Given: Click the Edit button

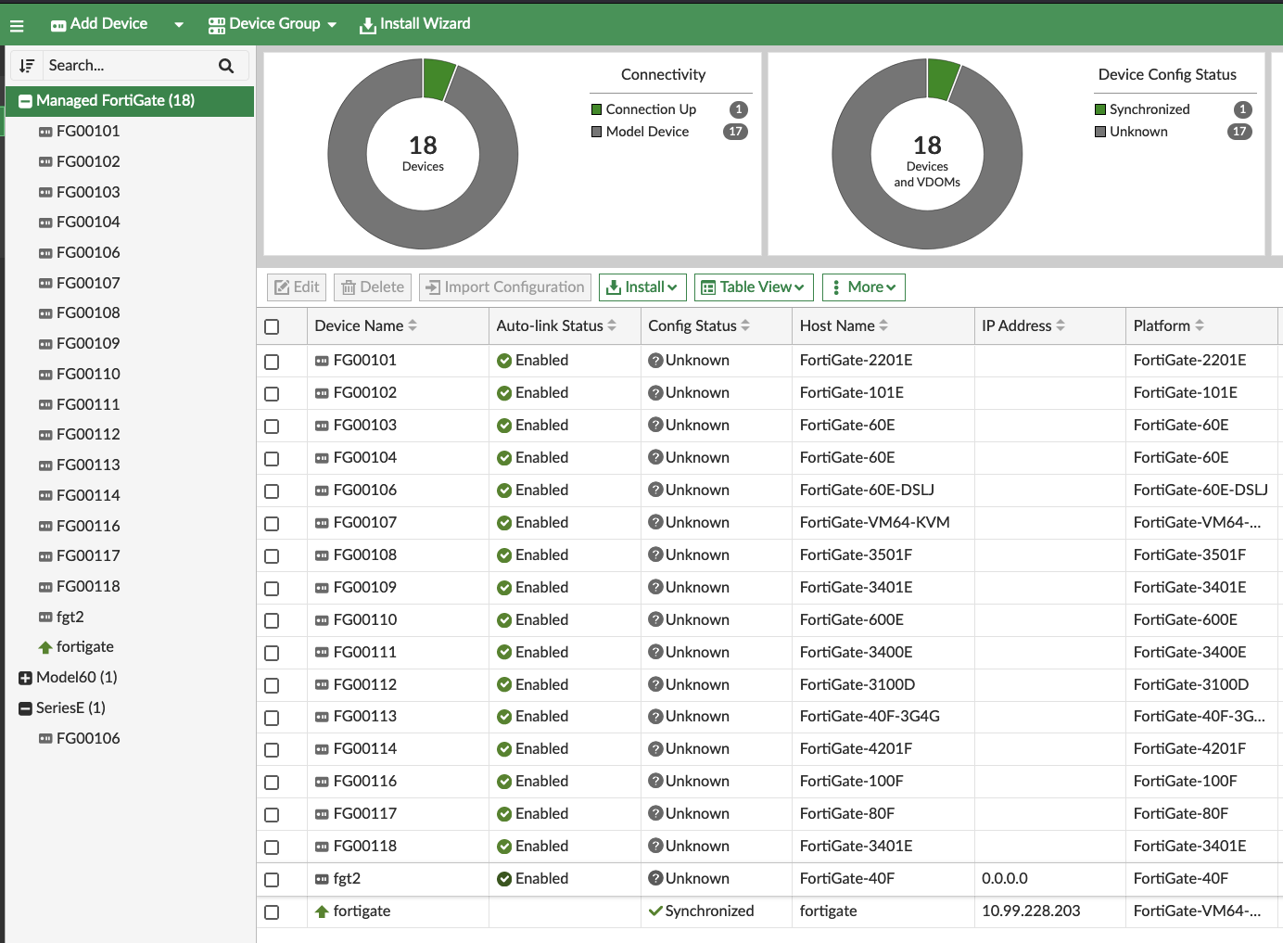Looking at the screenshot, I should [x=297, y=287].
